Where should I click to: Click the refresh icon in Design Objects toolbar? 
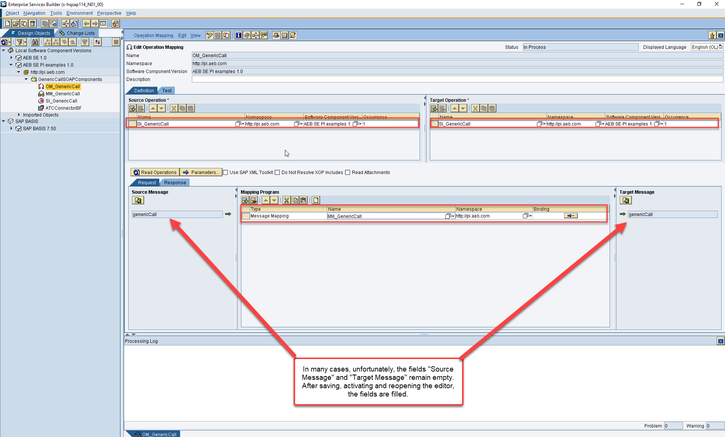[x=5, y=42]
